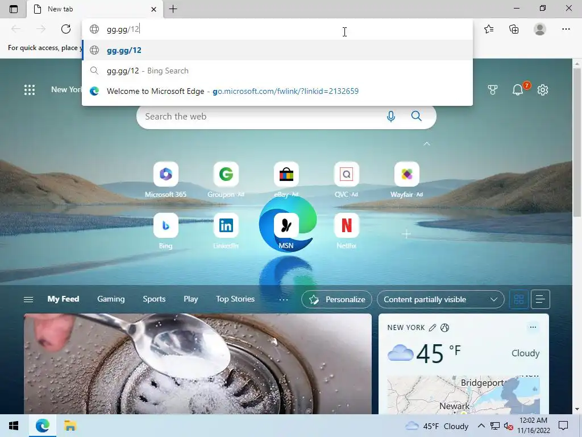This screenshot has height=437, width=582.
Task: Open notifications bell icon
Action: [518, 89]
